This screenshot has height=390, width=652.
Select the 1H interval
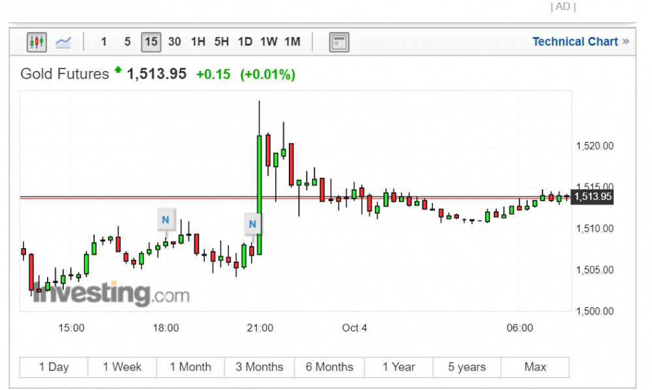coord(198,42)
